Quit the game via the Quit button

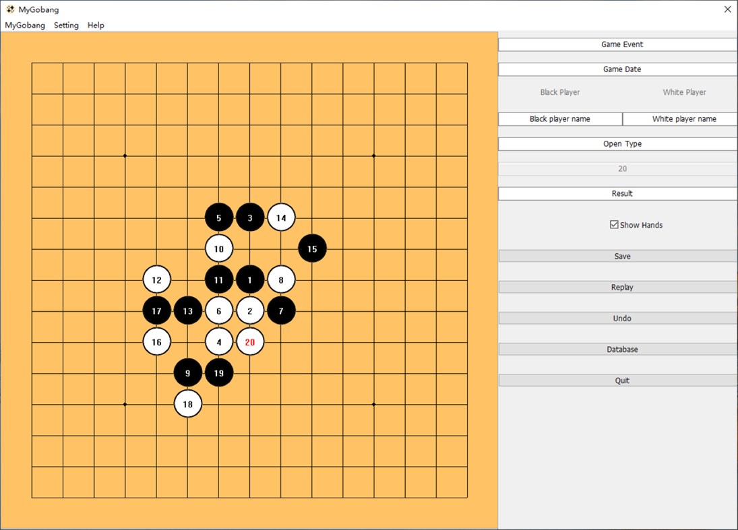(x=621, y=380)
